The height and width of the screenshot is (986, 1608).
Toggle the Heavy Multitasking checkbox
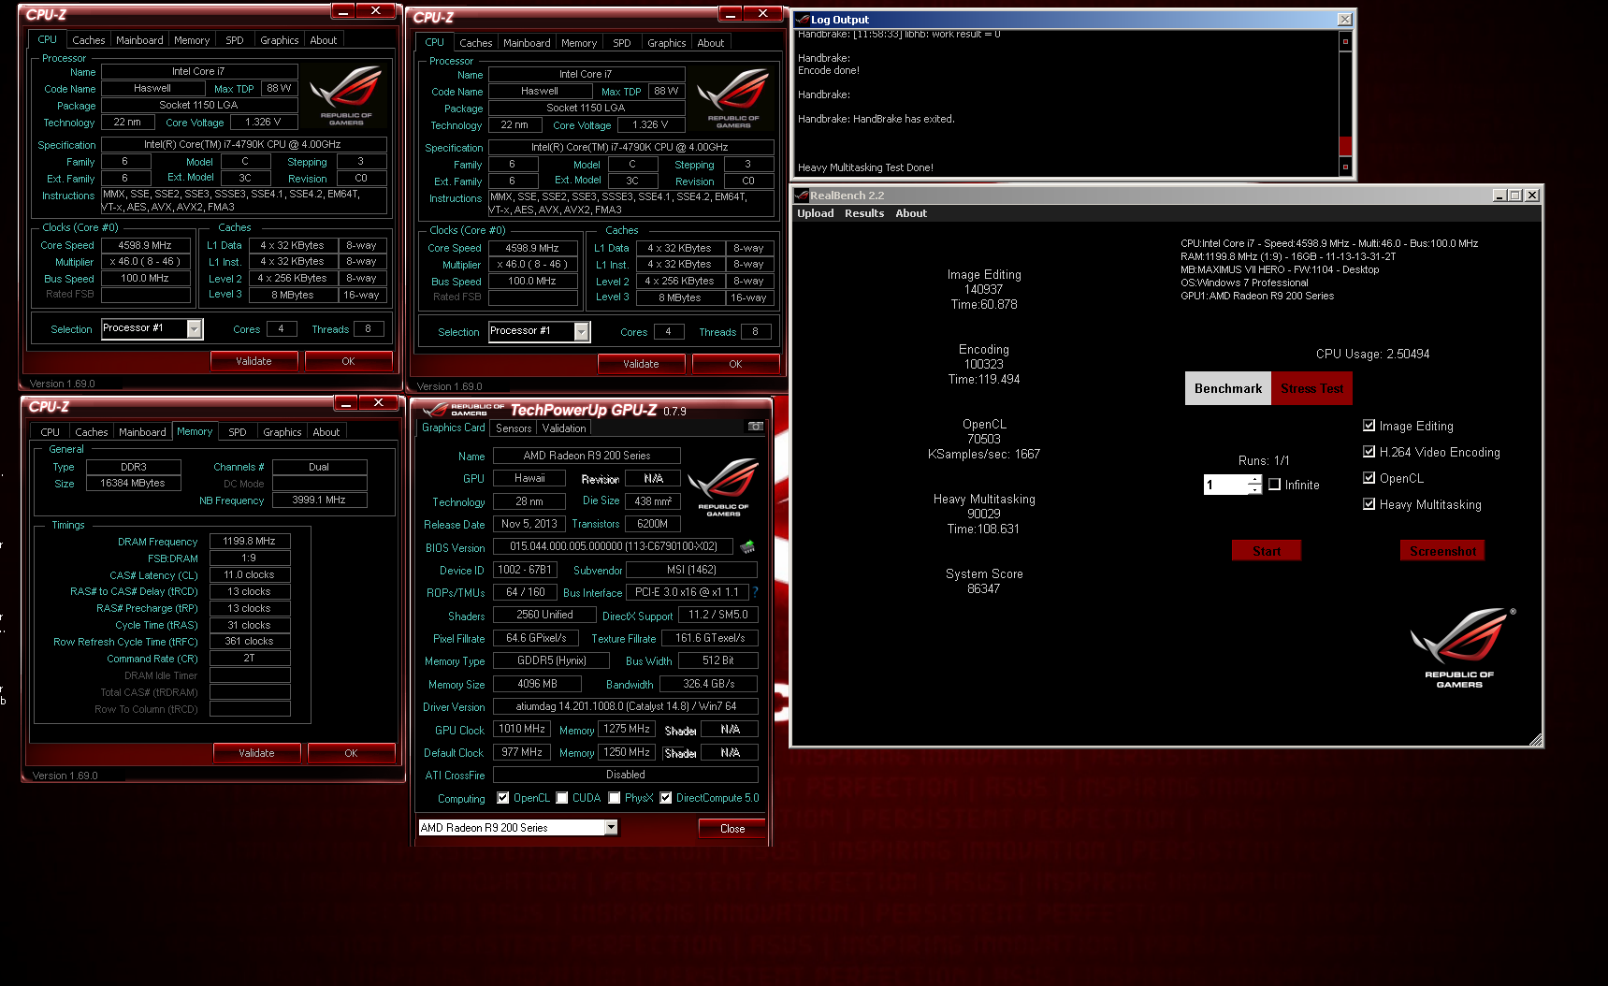(x=1369, y=504)
